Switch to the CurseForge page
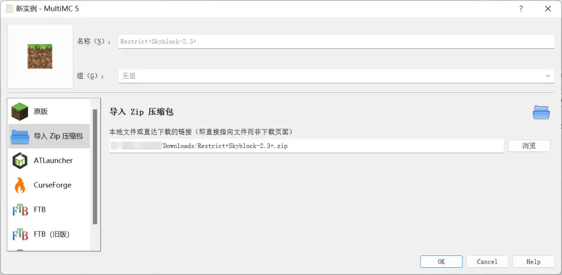The image size is (562, 275). click(49, 185)
